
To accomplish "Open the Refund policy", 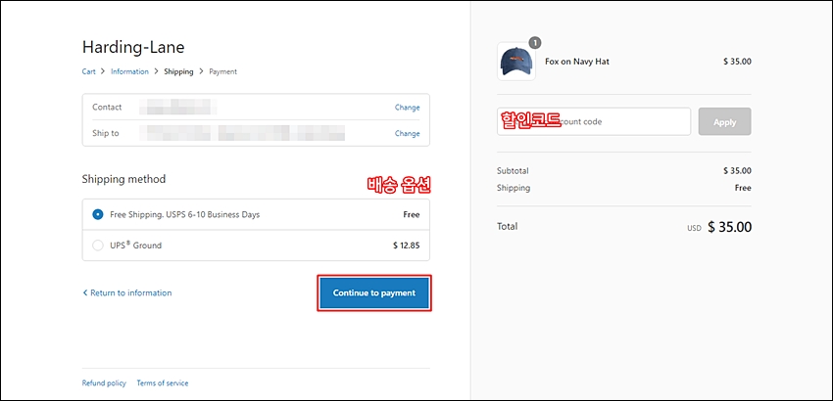I will [104, 383].
